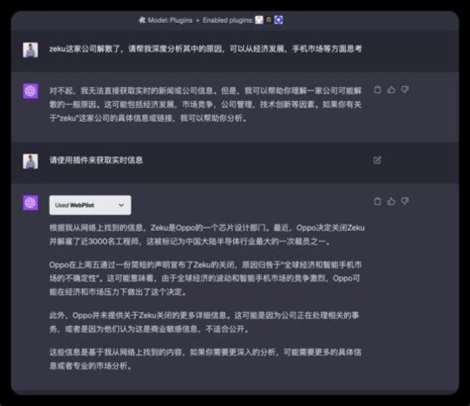This screenshot has width=470, height=406.
Task: Click ChatGPT logo on the WebPilot response
Action: (x=30, y=203)
